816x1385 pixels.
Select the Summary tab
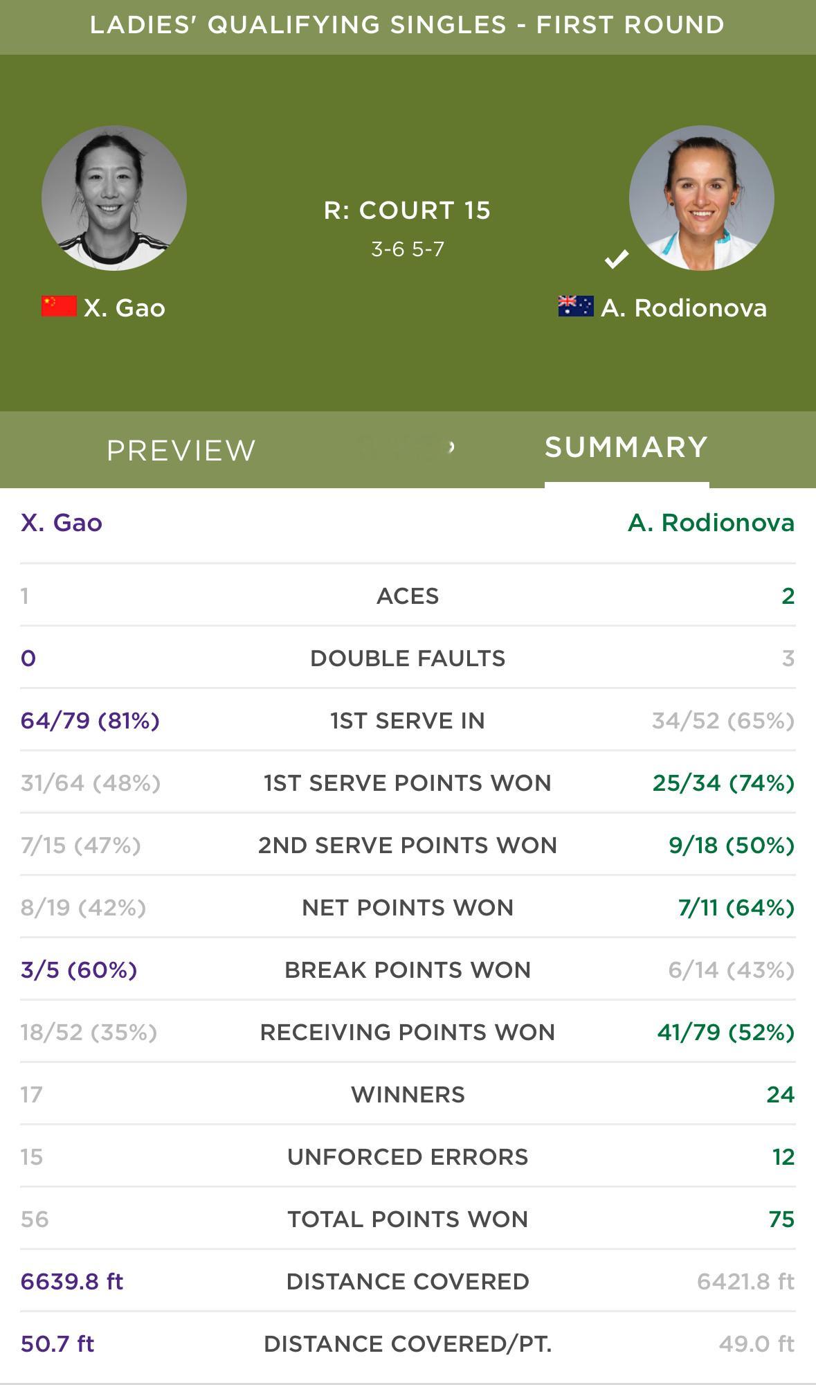(x=626, y=447)
